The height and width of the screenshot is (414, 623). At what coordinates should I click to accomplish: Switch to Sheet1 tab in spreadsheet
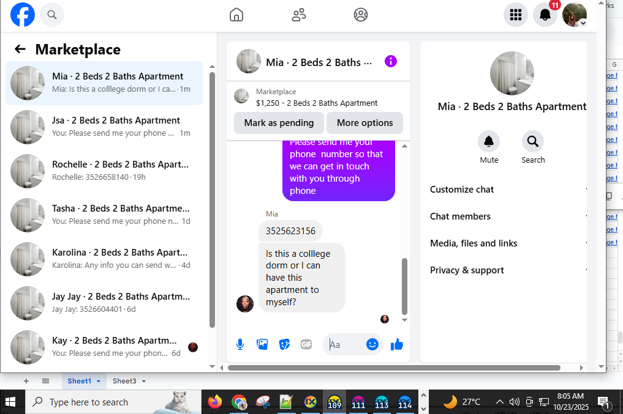[x=79, y=381]
